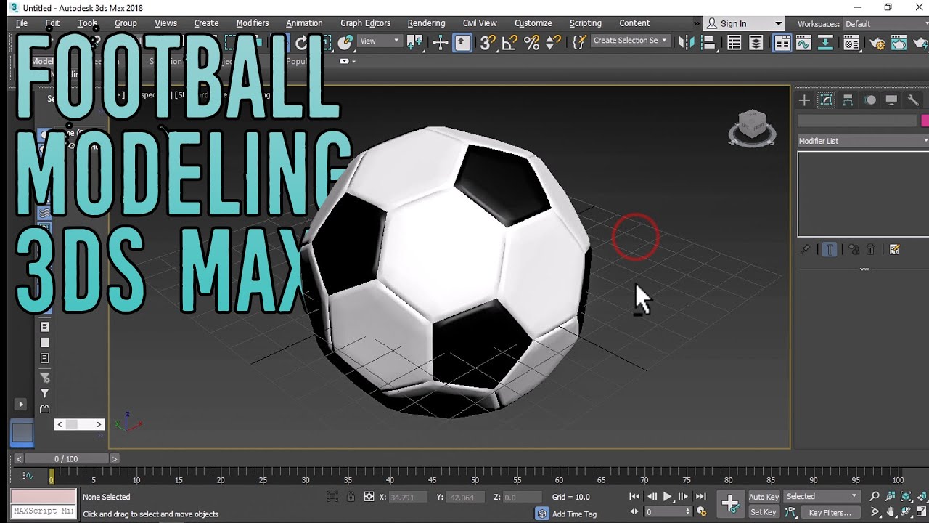Open the Schematic View
929x523 pixels.
click(825, 43)
